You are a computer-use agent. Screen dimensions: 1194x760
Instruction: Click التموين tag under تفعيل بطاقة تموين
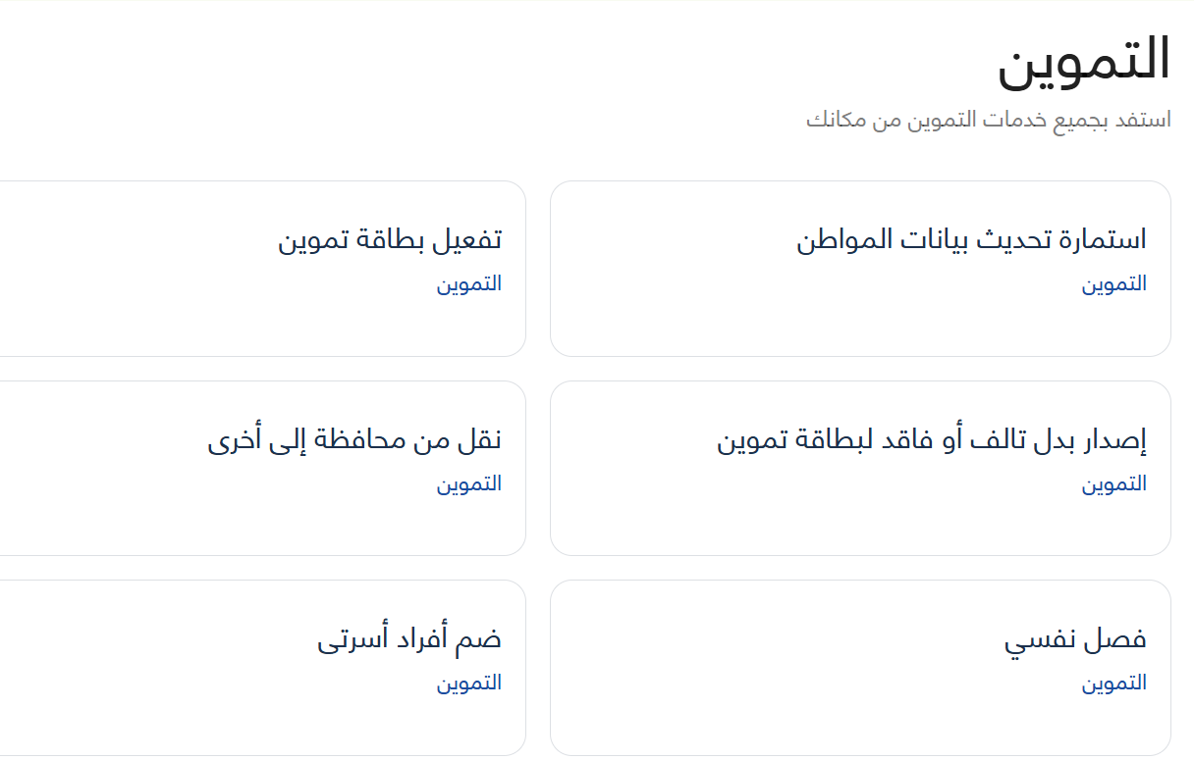(x=469, y=284)
